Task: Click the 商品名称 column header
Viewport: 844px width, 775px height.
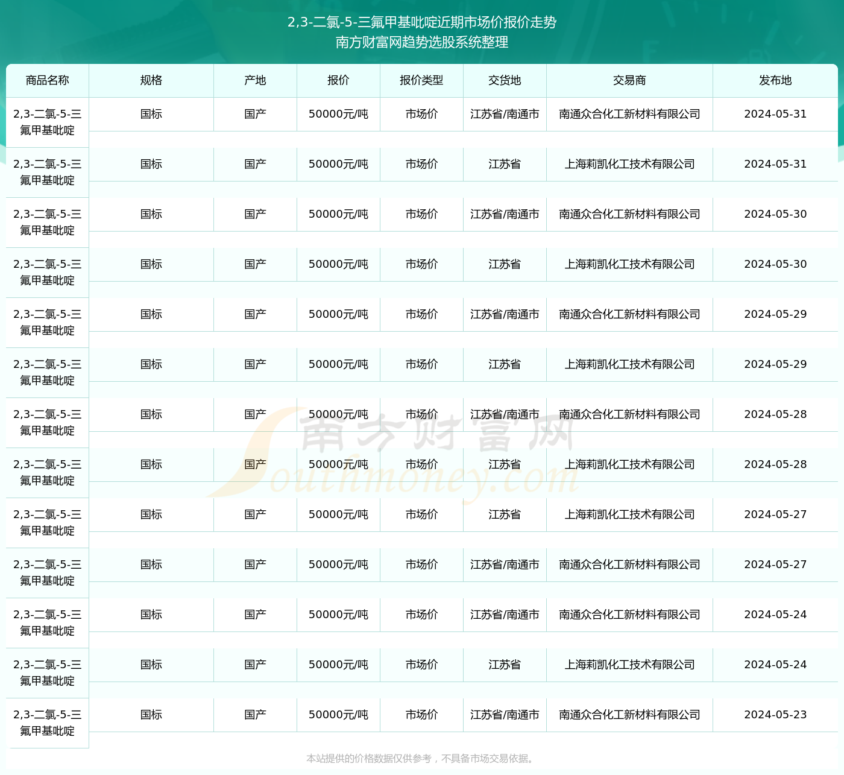Action: click(x=47, y=80)
